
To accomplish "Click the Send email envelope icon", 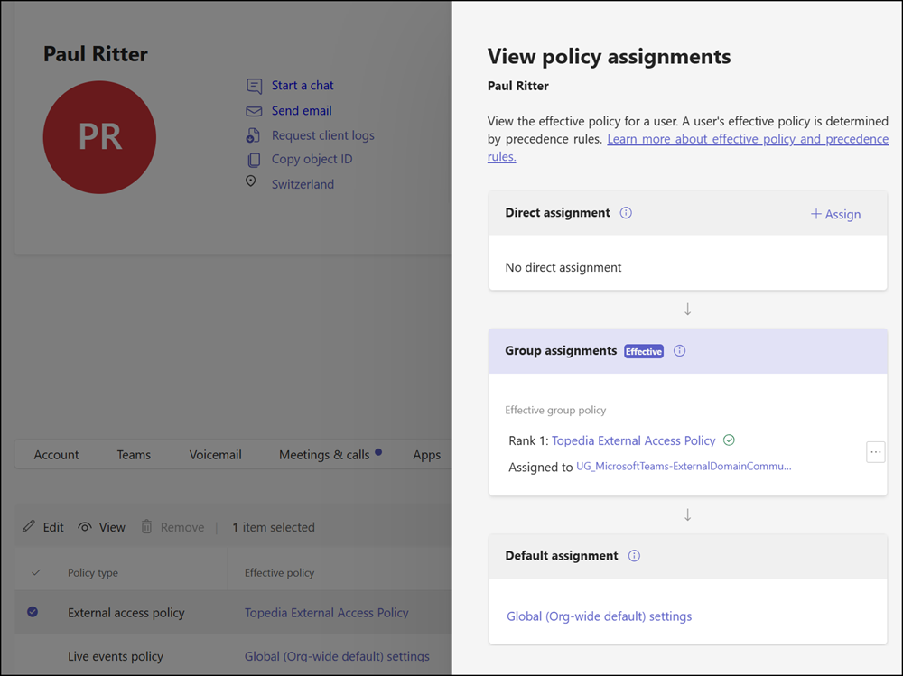I will click(254, 111).
